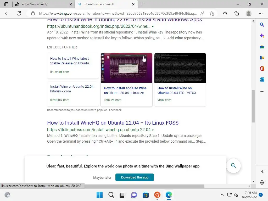This screenshot has width=268, height=201.
Task: Click horizontal scrollbar right arrow
Action: pyautogui.click(x=249, y=186)
